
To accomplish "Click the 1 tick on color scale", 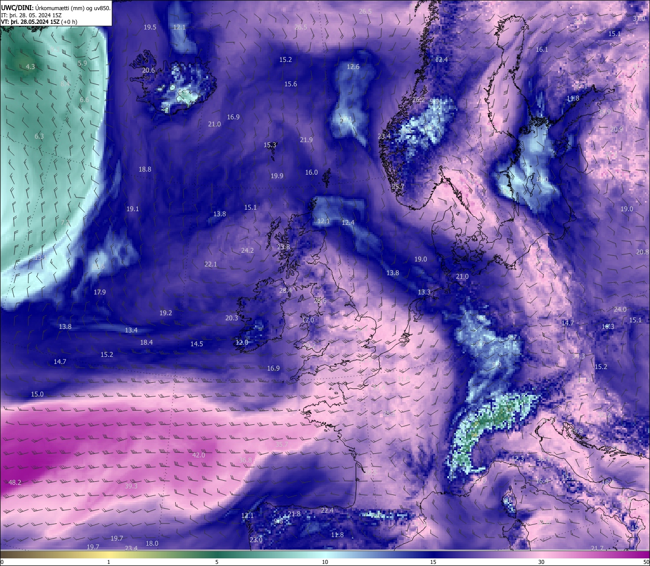I will coord(109,562).
